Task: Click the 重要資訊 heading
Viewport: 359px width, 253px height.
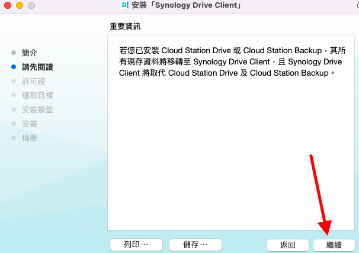Action: (126, 27)
